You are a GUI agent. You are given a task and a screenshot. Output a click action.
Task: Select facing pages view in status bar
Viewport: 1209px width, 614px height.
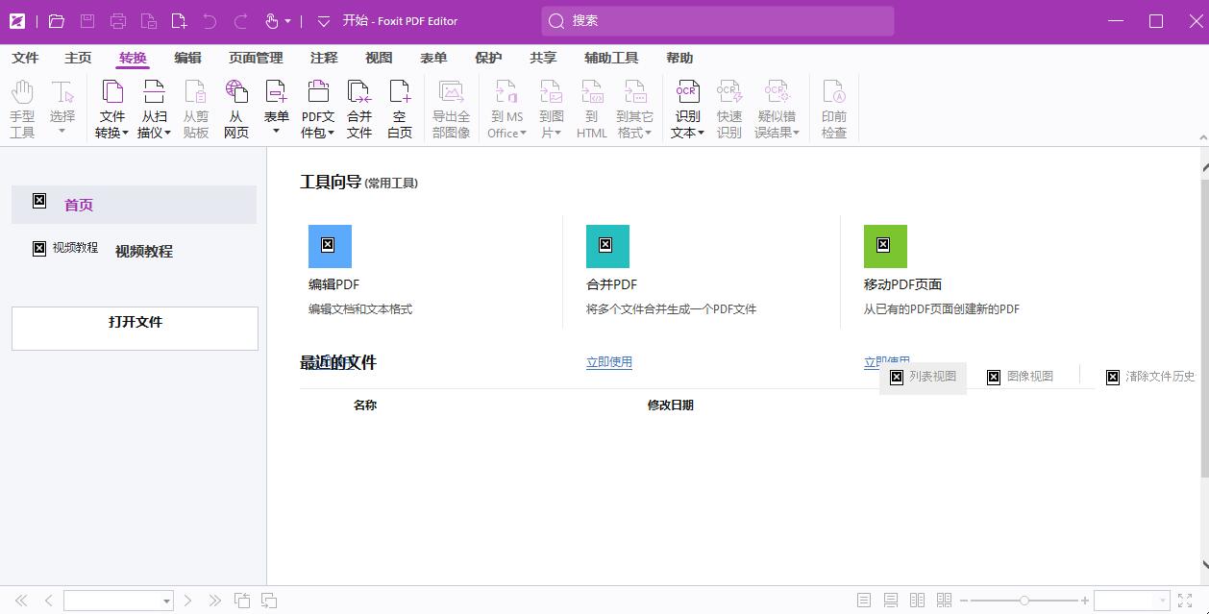918,601
